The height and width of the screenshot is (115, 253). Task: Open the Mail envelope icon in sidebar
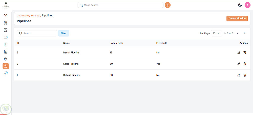tap(6, 37)
